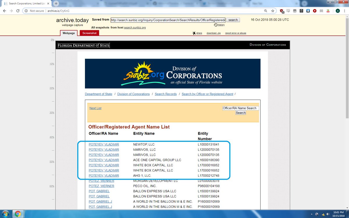
Task: Switch to the Screenshot tab
Action: point(89,33)
